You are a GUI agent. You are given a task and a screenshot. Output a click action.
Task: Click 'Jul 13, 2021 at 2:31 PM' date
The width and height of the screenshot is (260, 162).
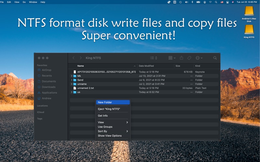coord(152,76)
